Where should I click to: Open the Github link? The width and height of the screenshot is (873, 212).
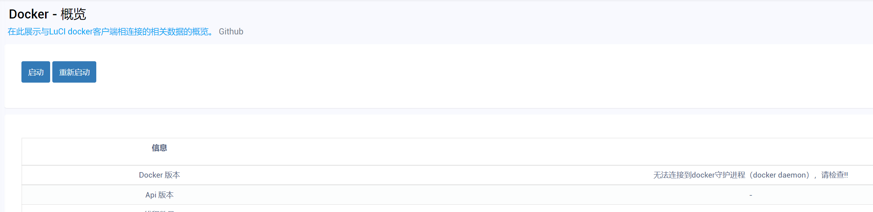[231, 32]
